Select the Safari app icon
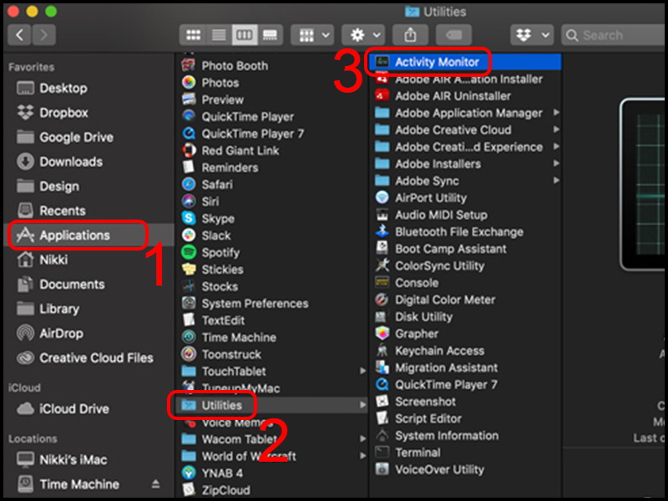 pyautogui.click(x=189, y=184)
